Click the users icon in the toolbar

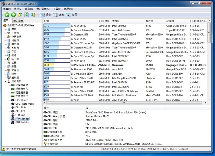33,15
